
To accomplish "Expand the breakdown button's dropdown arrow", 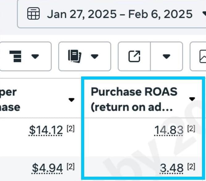I will click(x=35, y=56).
